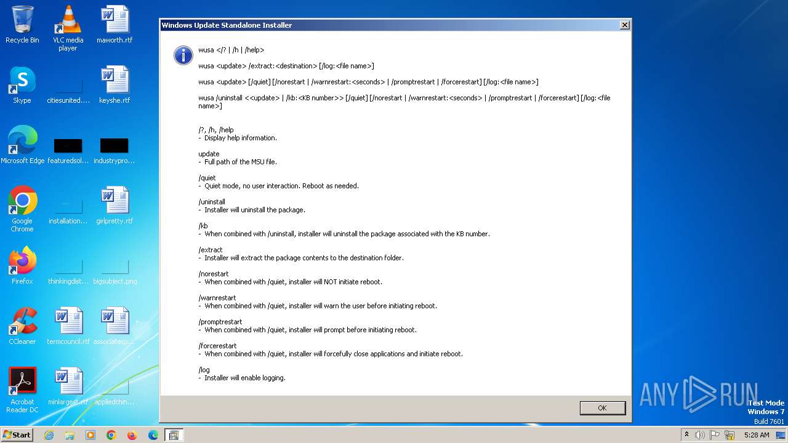
Task: Open the CCleaner desktop shortcut
Action: point(22,326)
